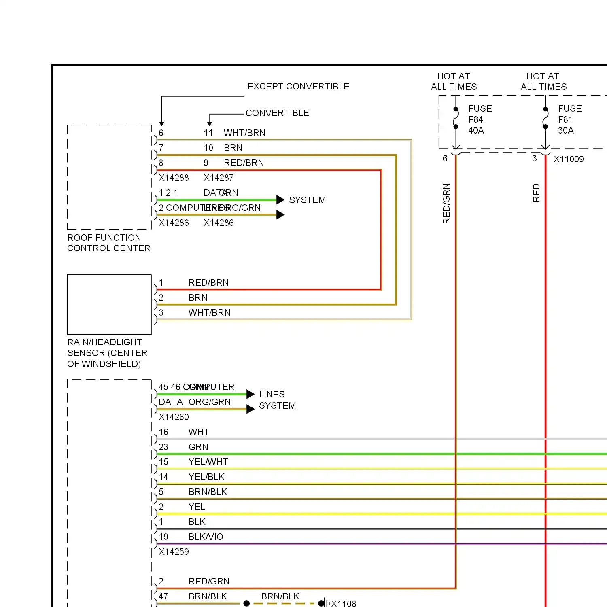The image size is (607, 607).
Task: Select the ROOF FUNCTION CONTROL CENTER caption
Action: [x=108, y=243]
